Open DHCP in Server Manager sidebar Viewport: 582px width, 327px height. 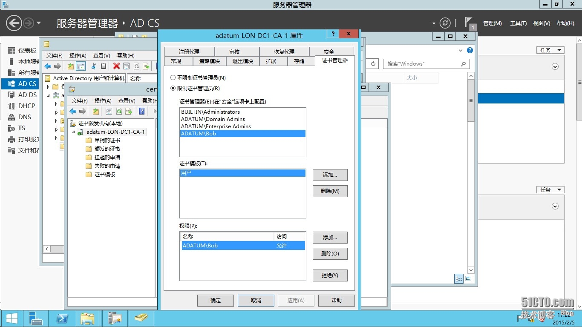pos(26,106)
